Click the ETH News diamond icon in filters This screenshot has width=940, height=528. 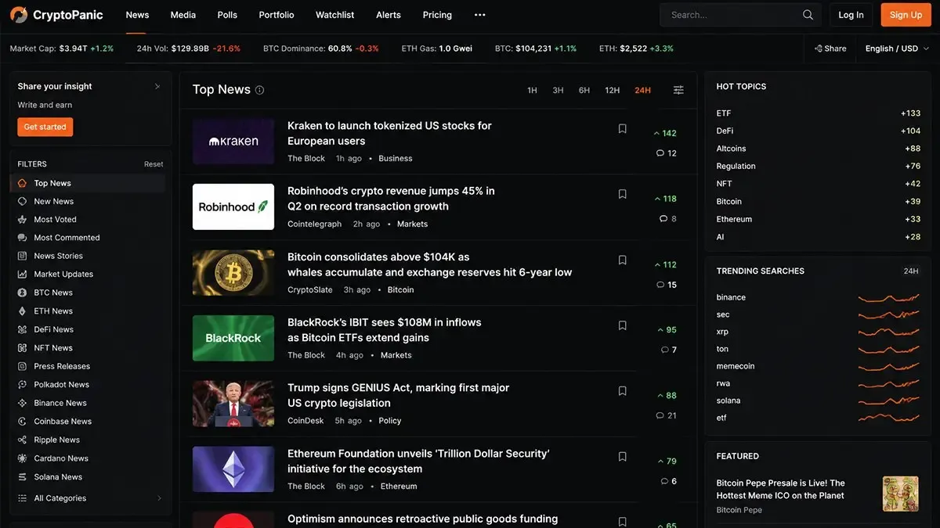click(x=23, y=311)
